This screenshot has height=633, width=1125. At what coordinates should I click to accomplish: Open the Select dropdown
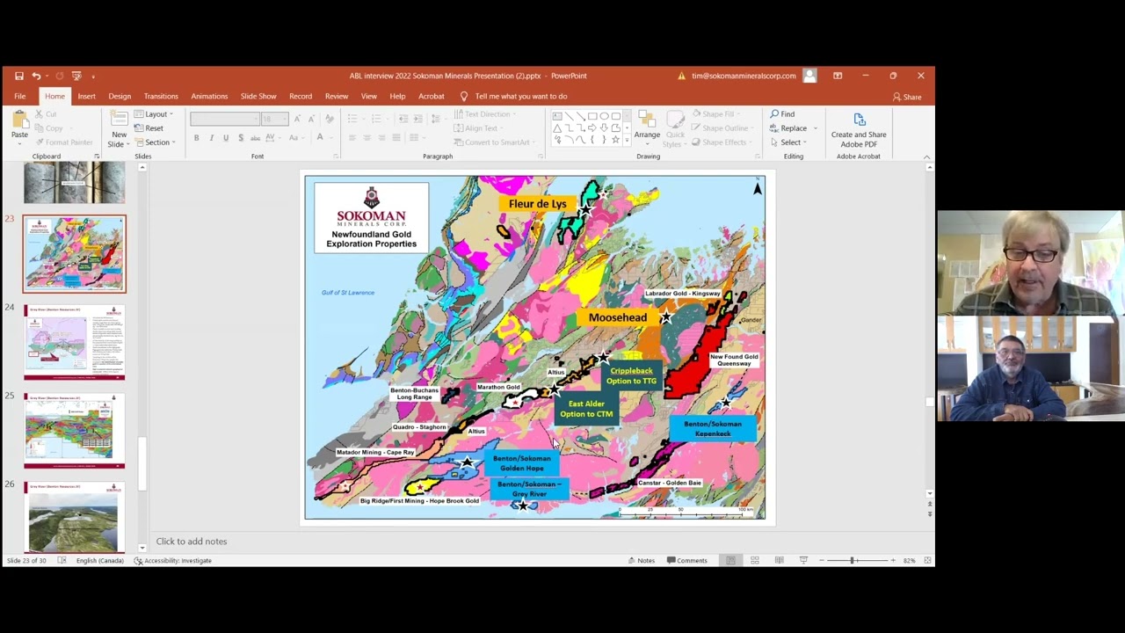tap(788, 142)
